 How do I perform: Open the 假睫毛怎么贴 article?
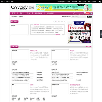pos(56,72)
